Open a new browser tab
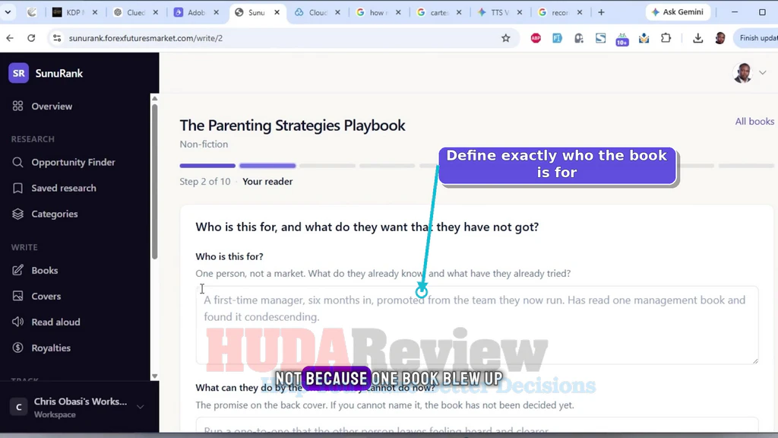The image size is (778, 438). [x=602, y=12]
